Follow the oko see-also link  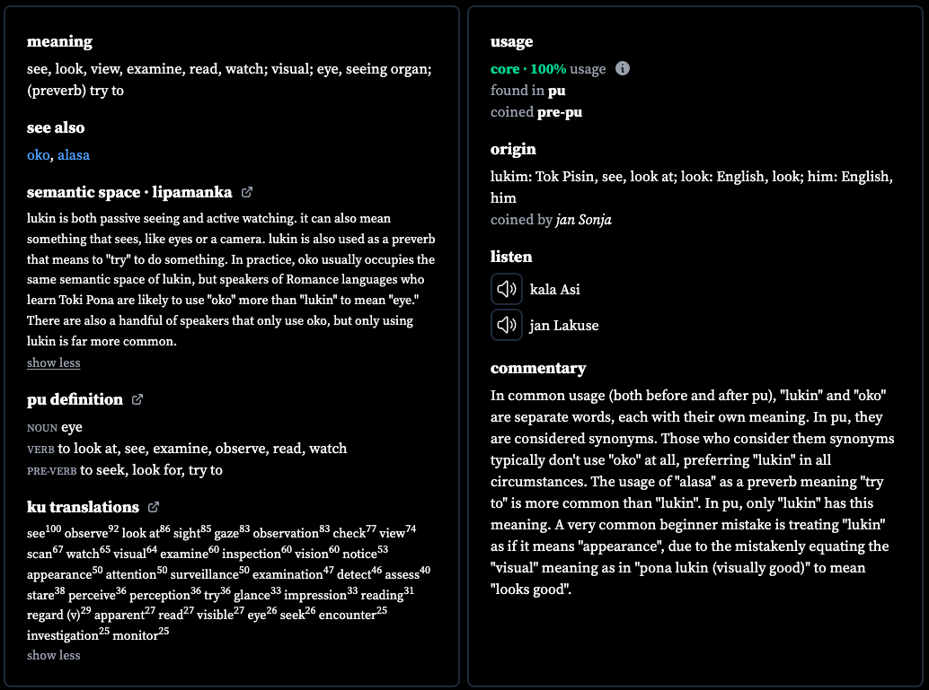click(x=38, y=155)
